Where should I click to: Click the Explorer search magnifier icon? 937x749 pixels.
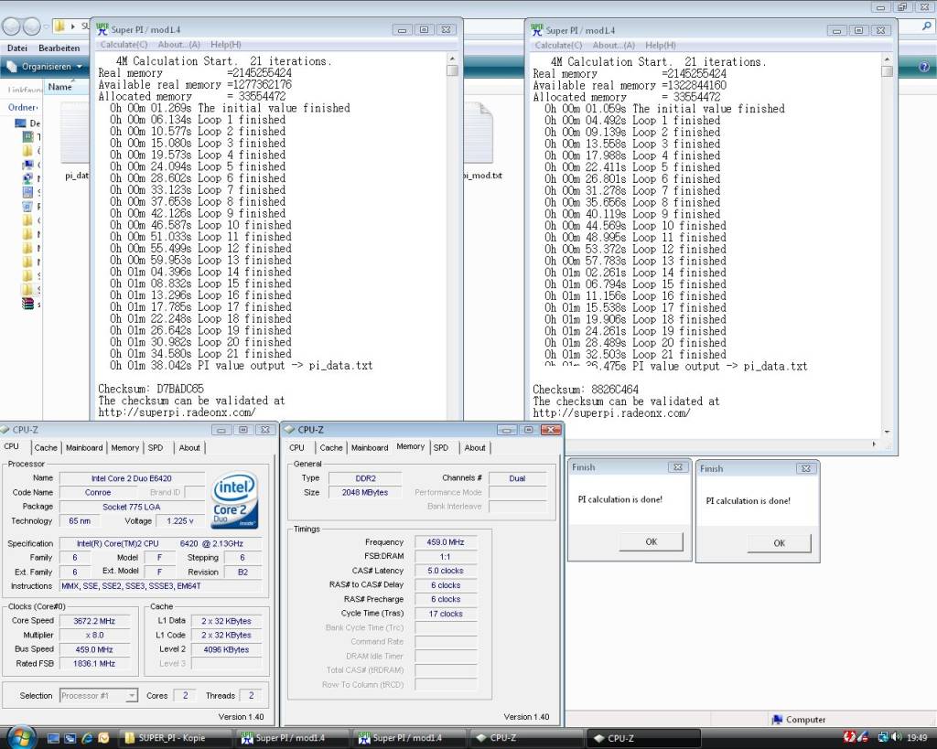tap(927, 27)
